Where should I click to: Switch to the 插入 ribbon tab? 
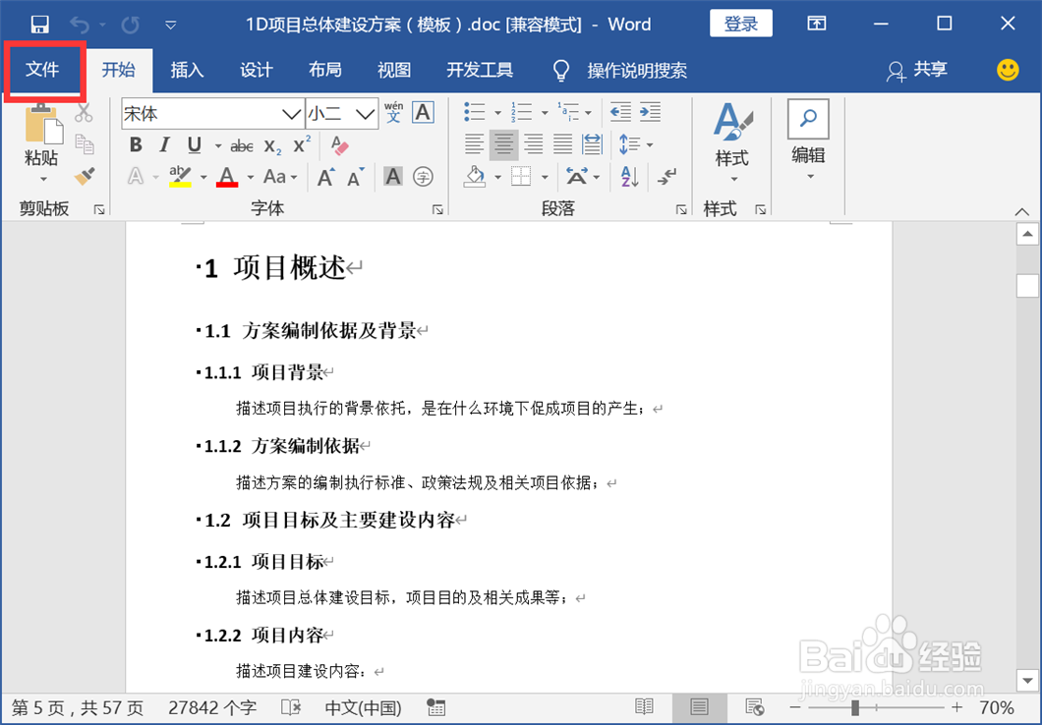(x=187, y=70)
